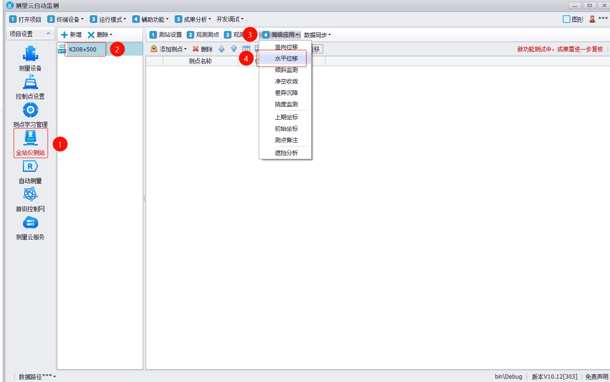Viewport: 610px width, 382px height.
Task: Select 遮挡分析 menu entry
Action: click(286, 153)
